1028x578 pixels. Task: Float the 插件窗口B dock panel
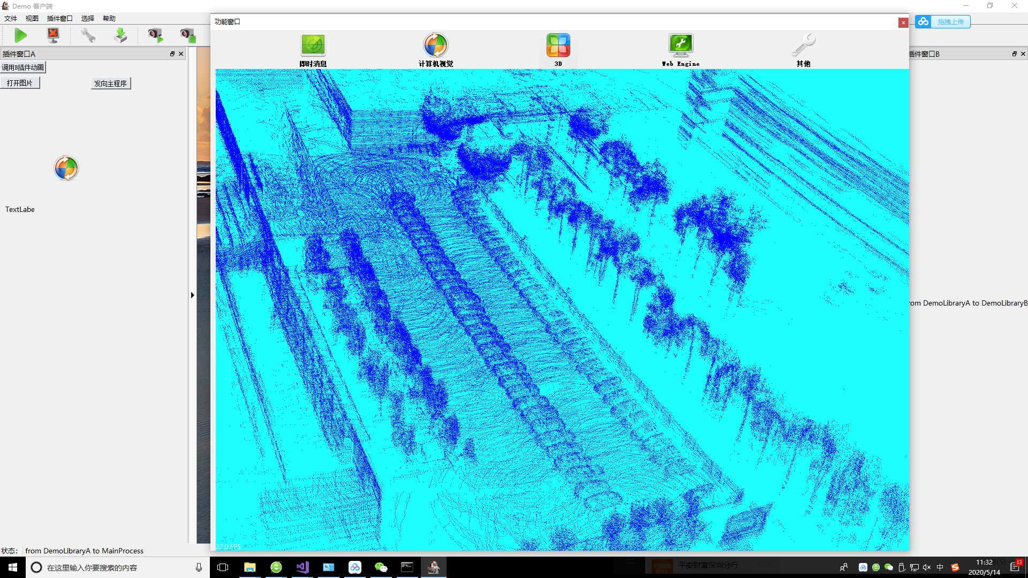(1014, 54)
